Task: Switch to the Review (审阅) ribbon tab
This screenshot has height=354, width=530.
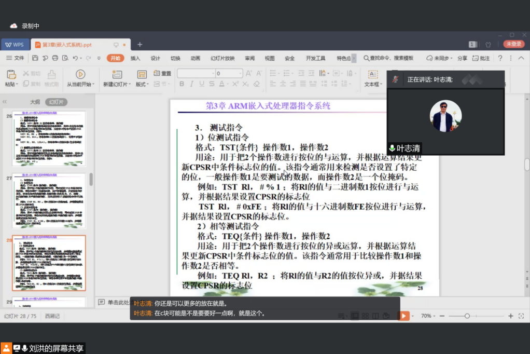Action: click(250, 58)
